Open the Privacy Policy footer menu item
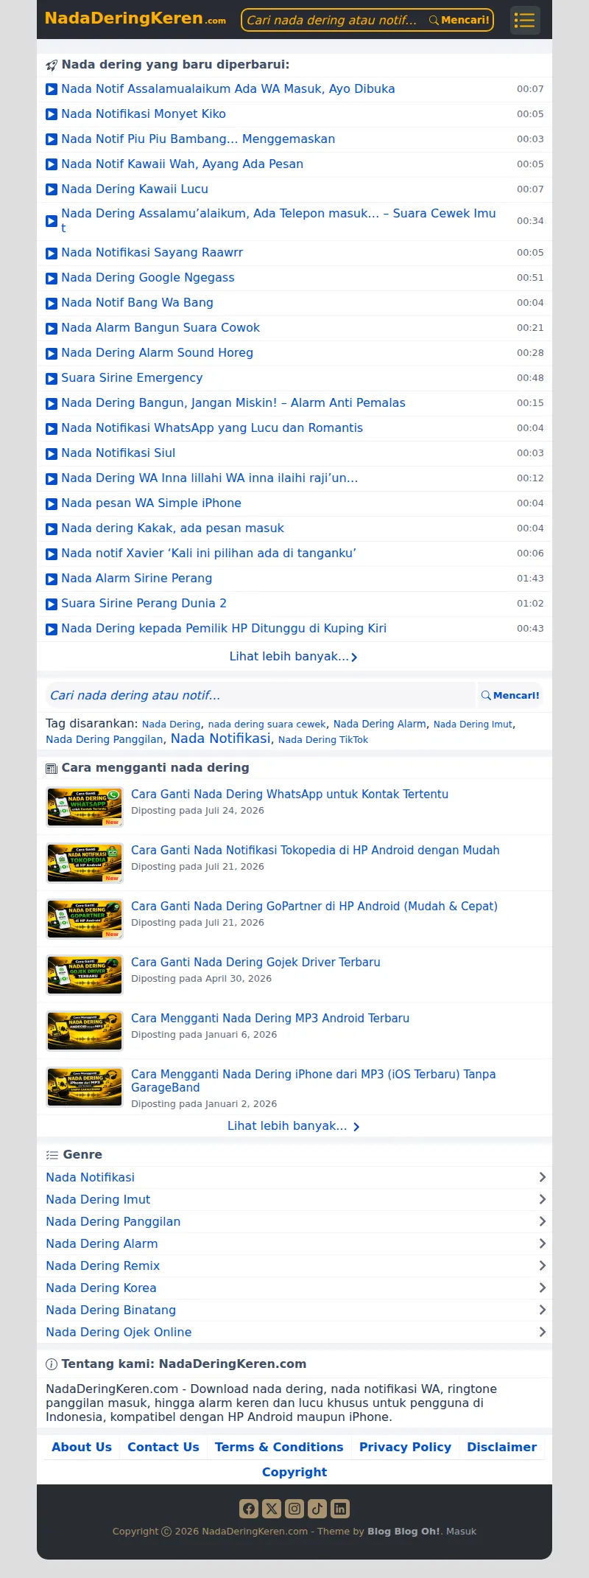Screen dimensions: 589x1578 pos(405,1447)
